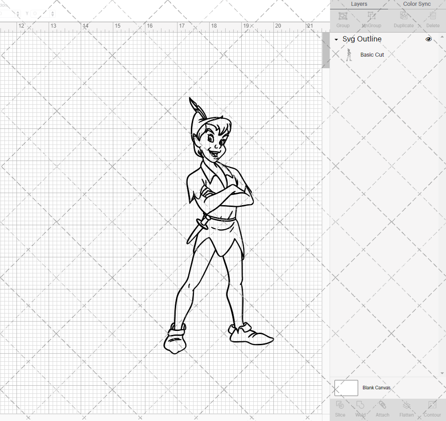
Task: Click the Blank Canvas label
Action: 376,388
